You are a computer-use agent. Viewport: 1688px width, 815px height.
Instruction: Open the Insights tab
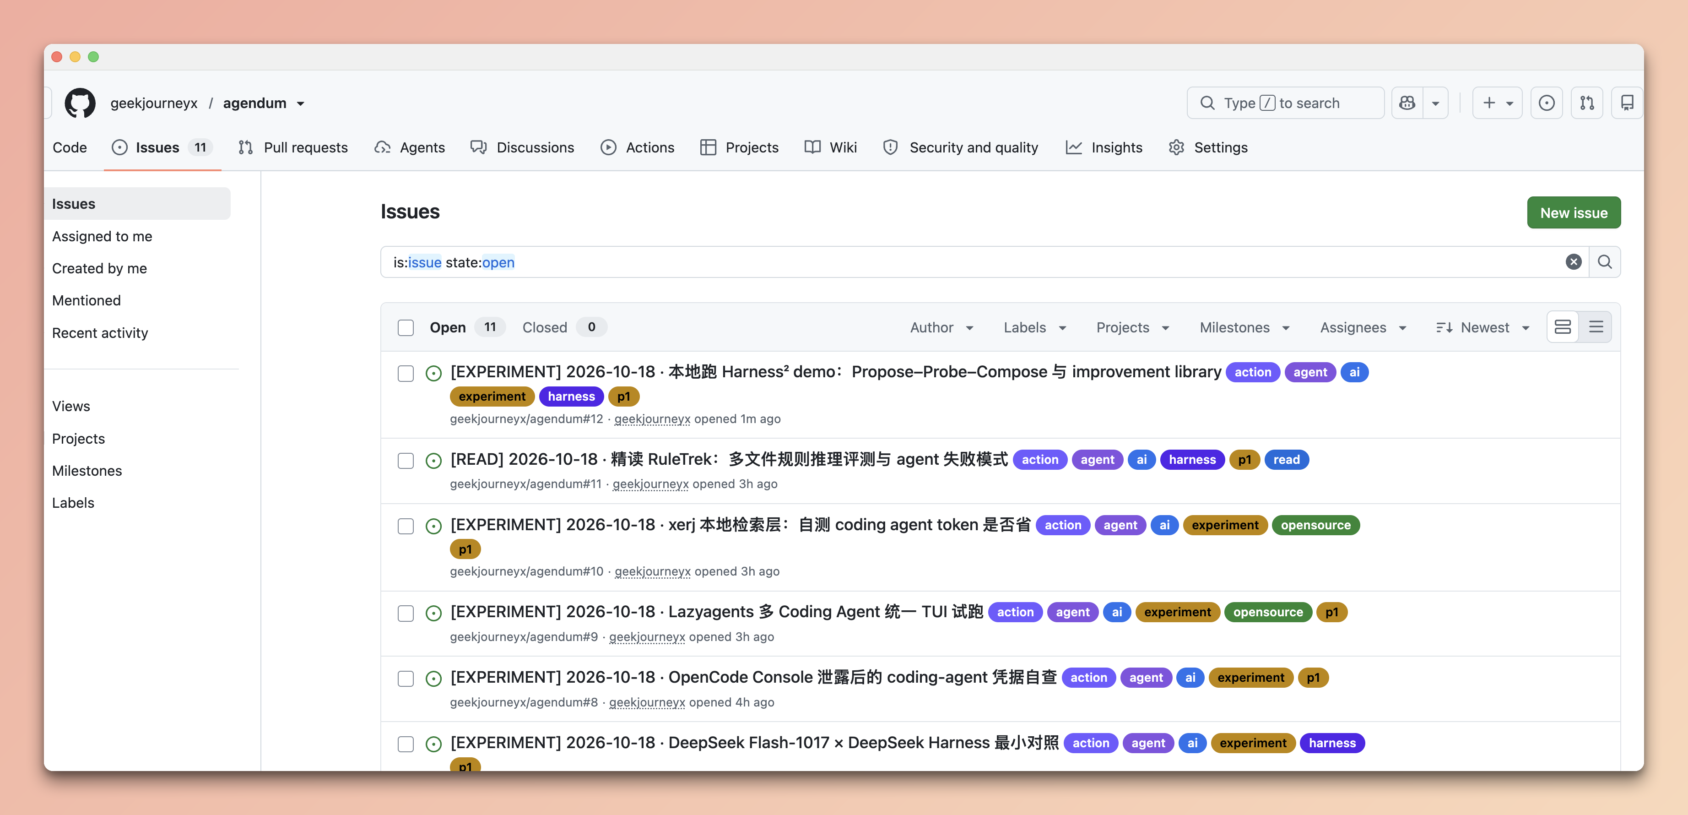(x=1104, y=147)
